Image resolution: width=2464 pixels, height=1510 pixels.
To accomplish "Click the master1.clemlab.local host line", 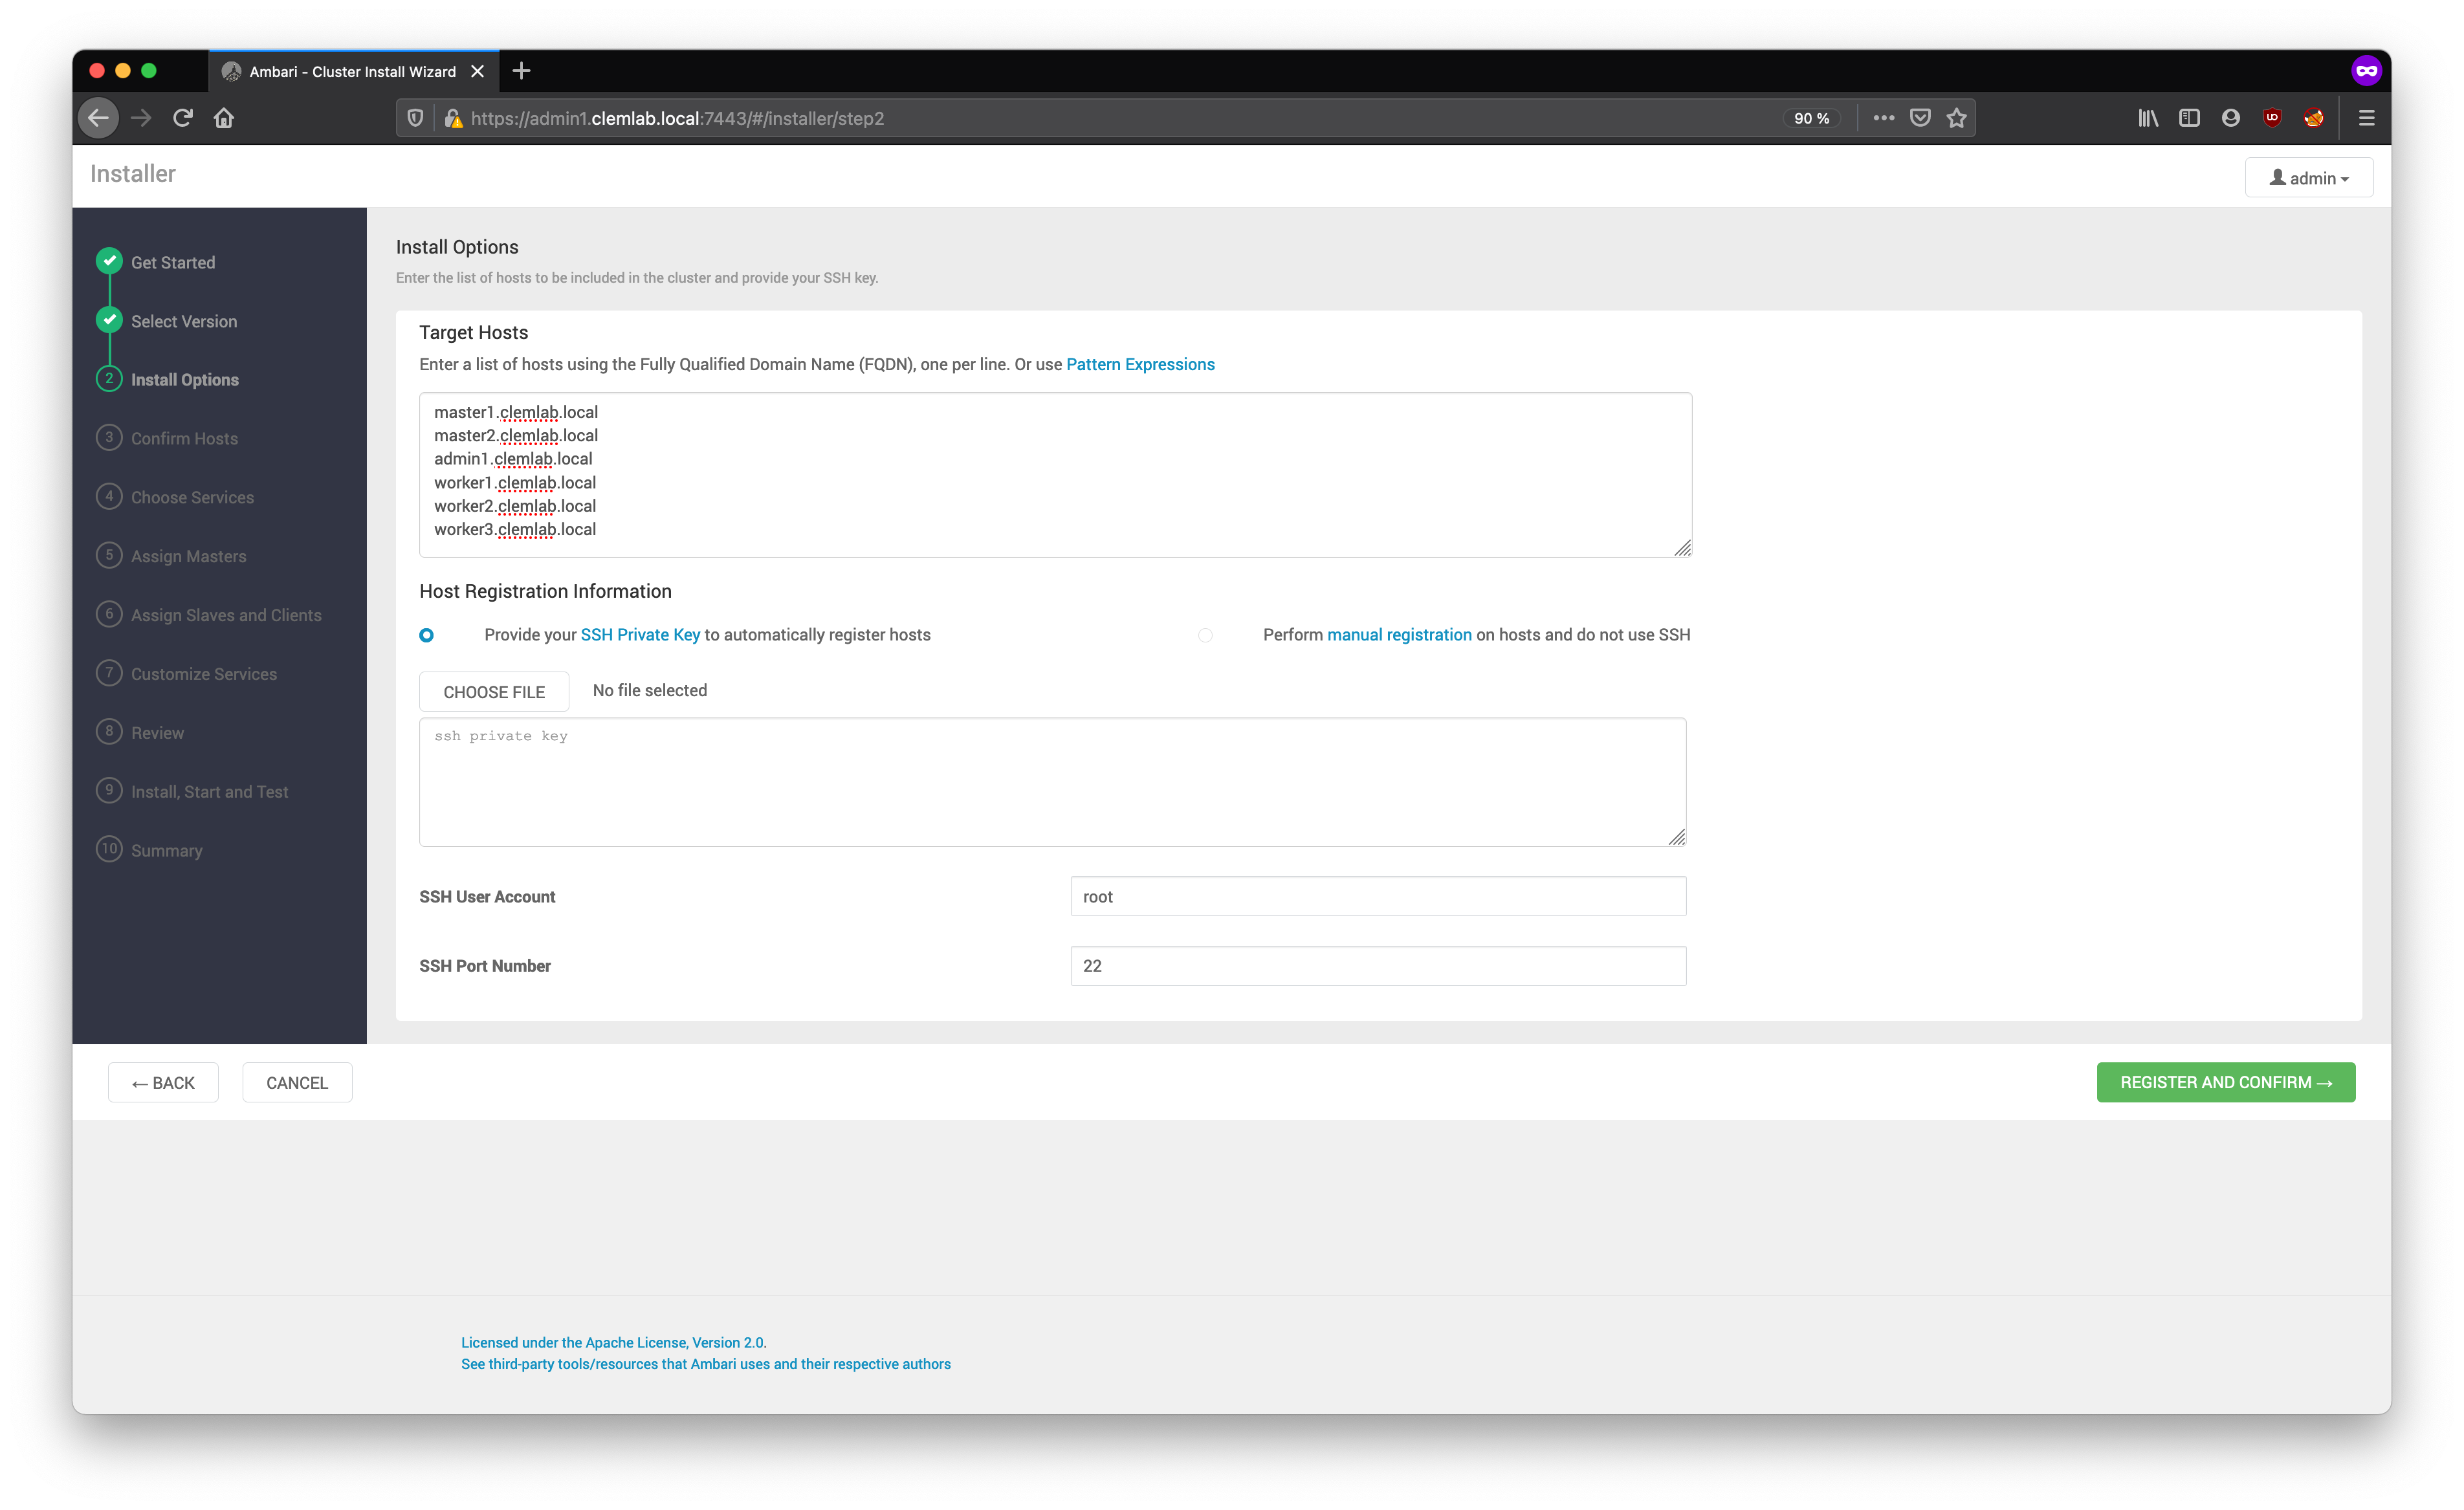I will pos(516,412).
